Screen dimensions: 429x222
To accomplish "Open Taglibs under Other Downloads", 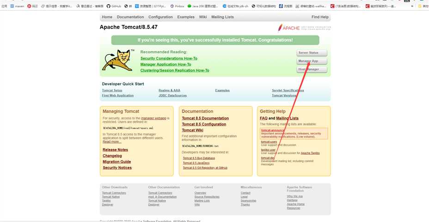I will [x=106, y=201].
